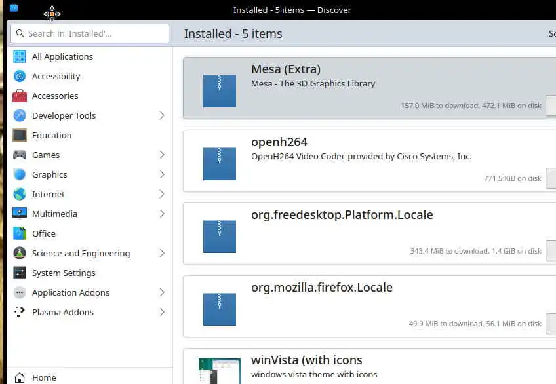Screen dimensions: 556x384
Task: Open the Education category
Action: (52, 135)
